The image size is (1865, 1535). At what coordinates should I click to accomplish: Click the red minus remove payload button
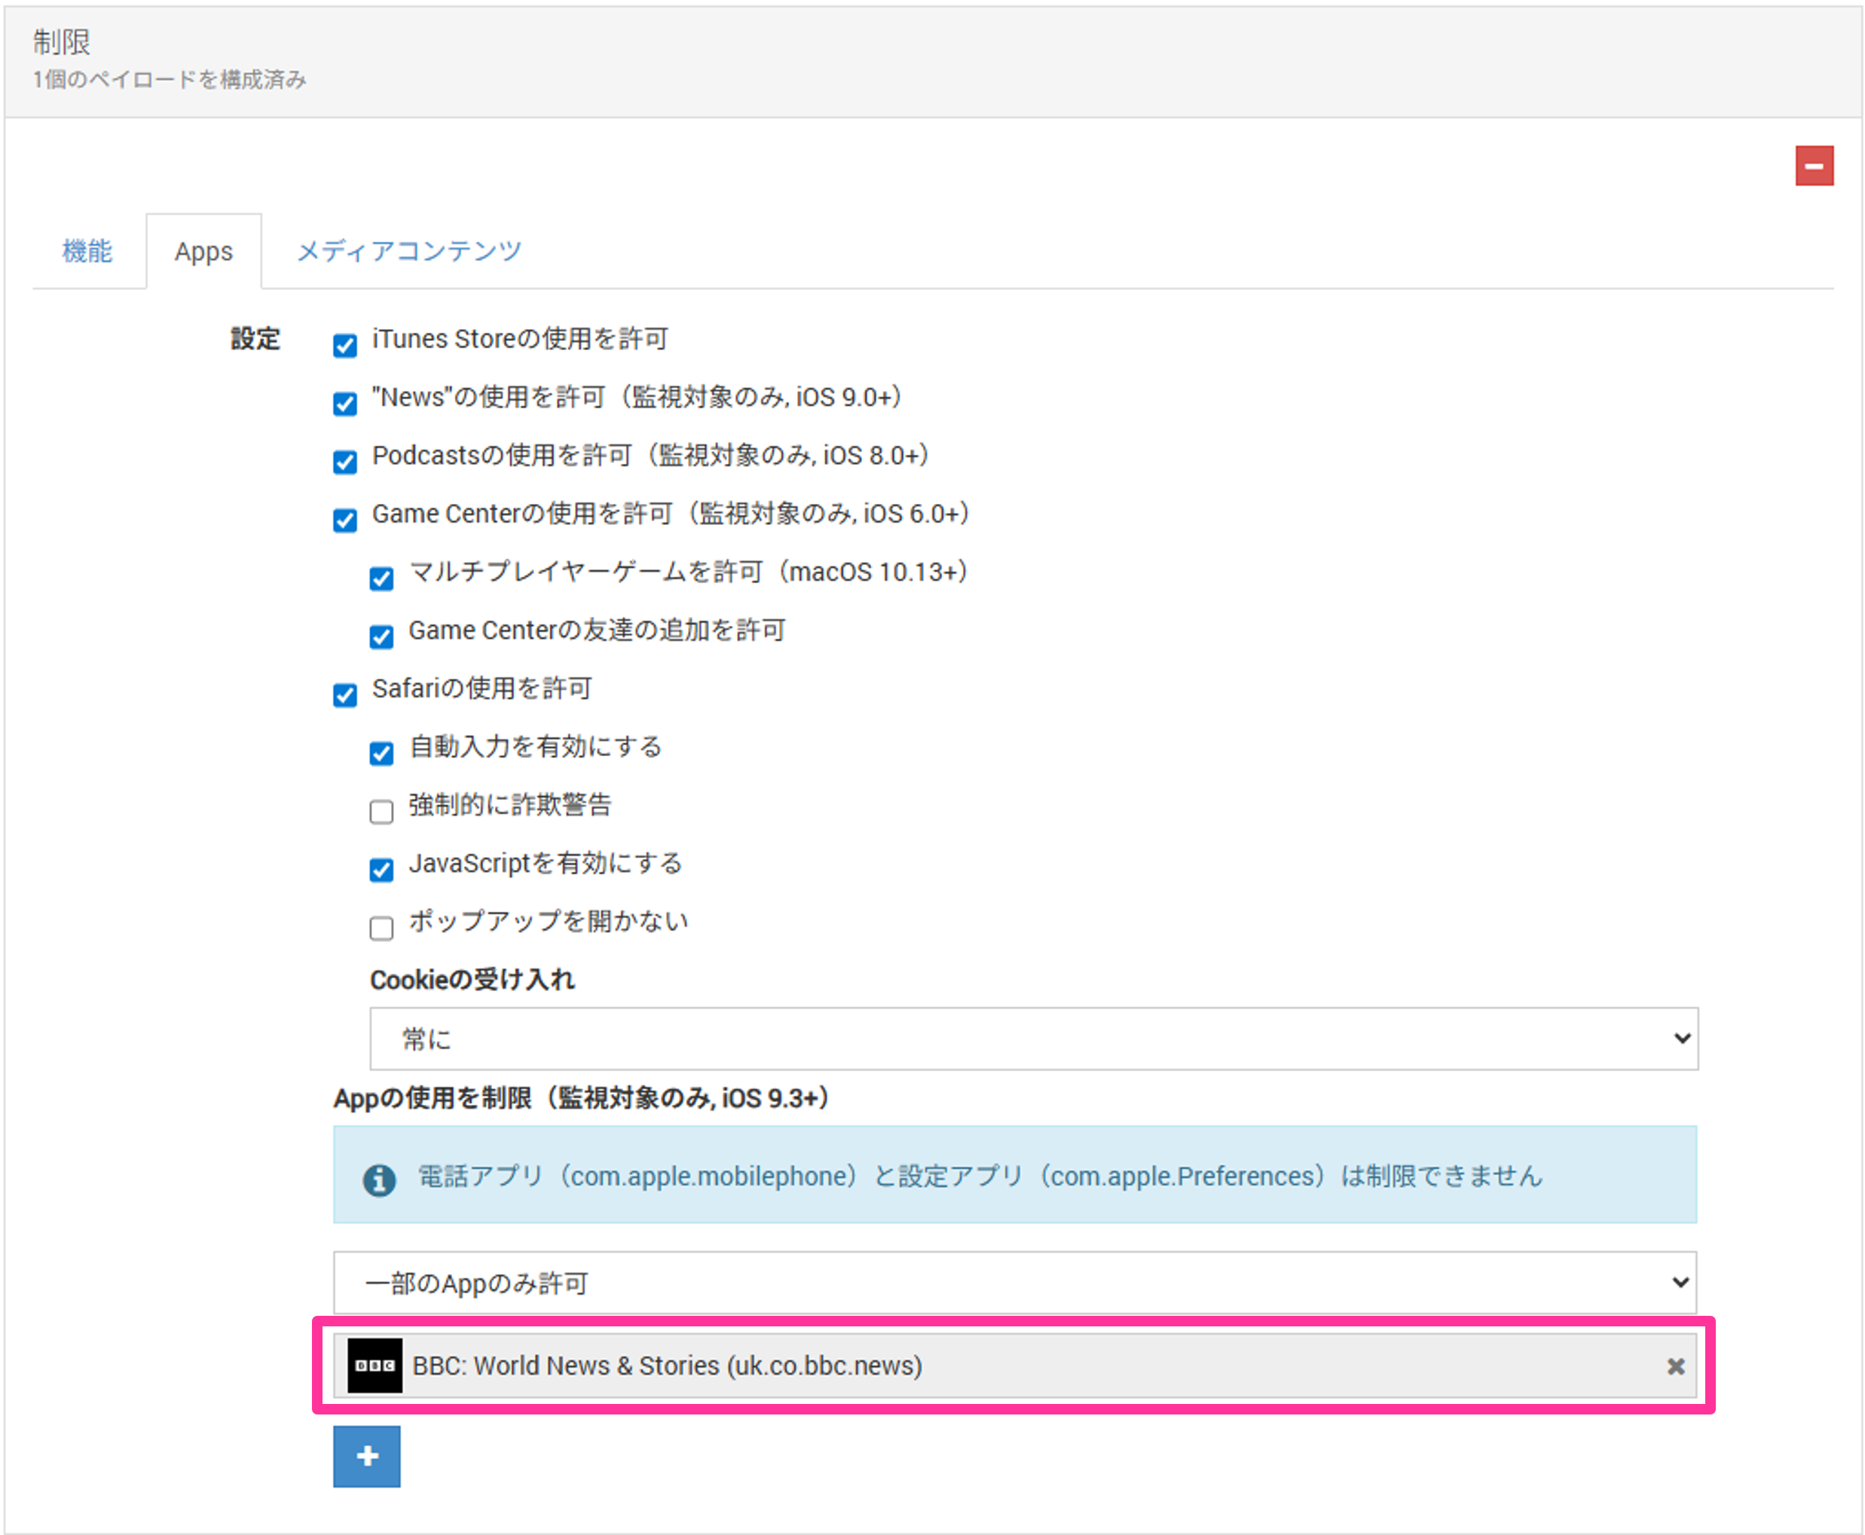(1813, 166)
